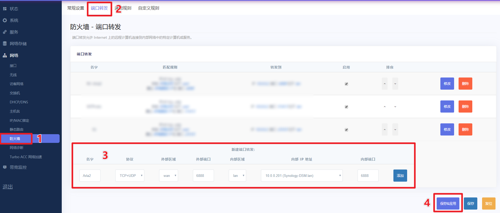Image resolution: width=500 pixels, height=213 pixels.
Task: Move the first rule up with the arrow
Action: pos(385,84)
